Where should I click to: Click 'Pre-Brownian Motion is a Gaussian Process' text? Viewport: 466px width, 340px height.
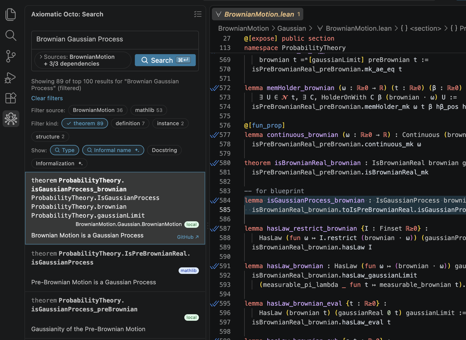pos(93,282)
